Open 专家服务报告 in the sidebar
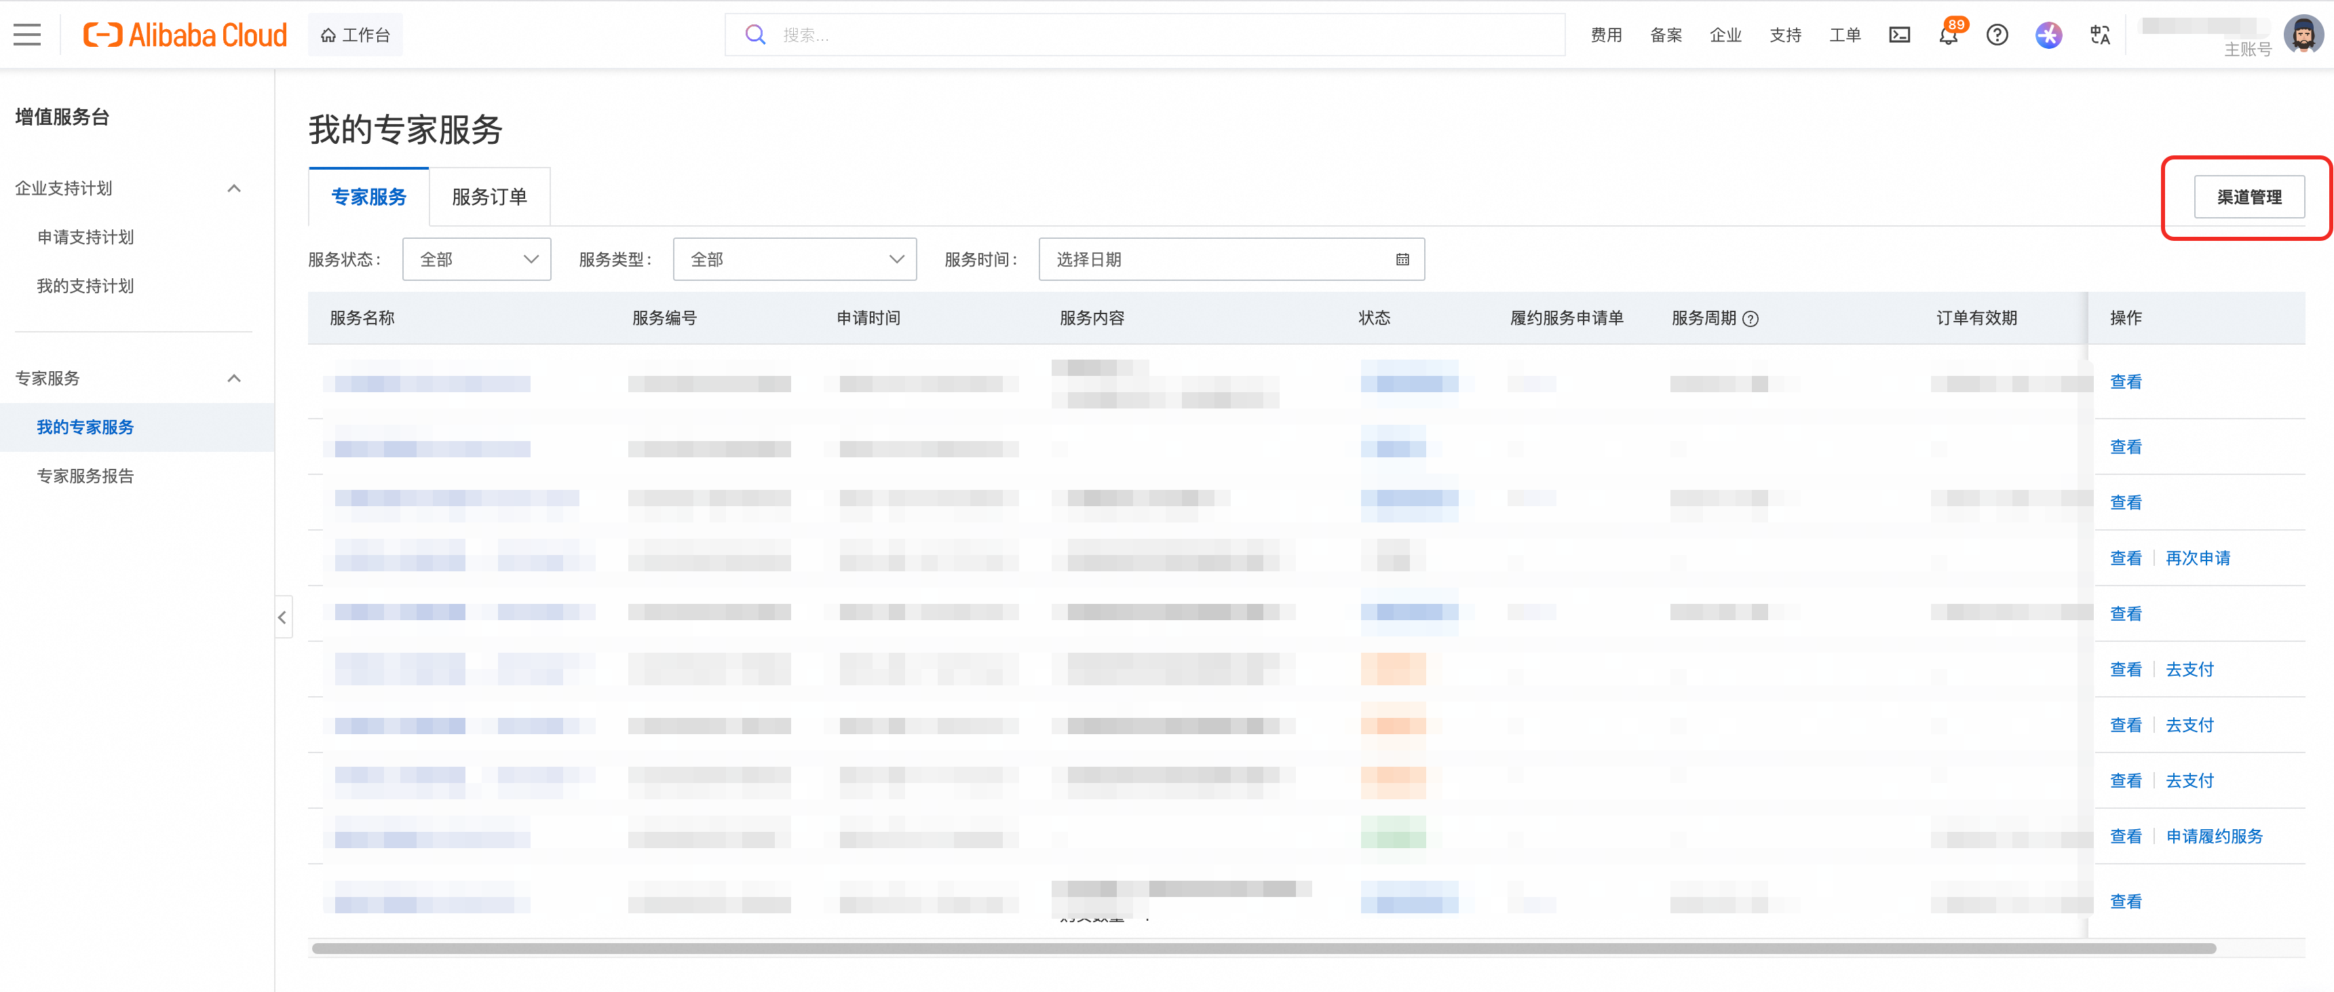Viewport: 2334px width, 992px height. [x=85, y=476]
